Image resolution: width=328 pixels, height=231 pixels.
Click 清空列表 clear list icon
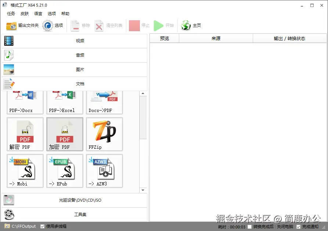click(99, 26)
